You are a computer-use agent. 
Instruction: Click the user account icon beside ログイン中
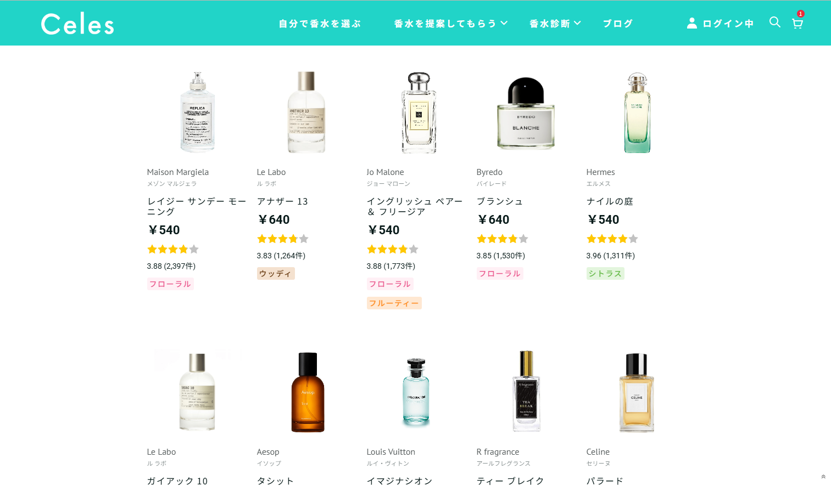[692, 23]
